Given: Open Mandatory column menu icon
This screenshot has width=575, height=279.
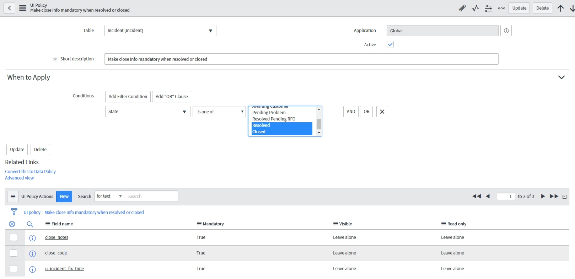Looking at the screenshot, I should click(199, 224).
